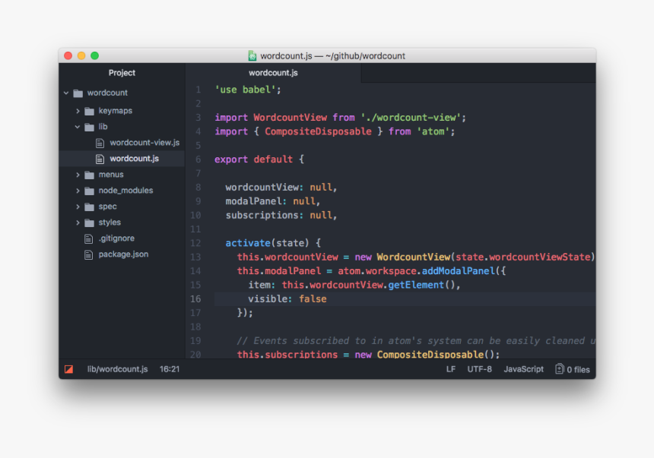The height and width of the screenshot is (458, 654).
Task: Collapse the lib folder
Action: (x=78, y=126)
